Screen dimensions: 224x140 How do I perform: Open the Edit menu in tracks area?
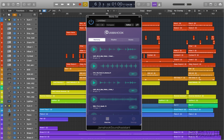coord(11,11)
